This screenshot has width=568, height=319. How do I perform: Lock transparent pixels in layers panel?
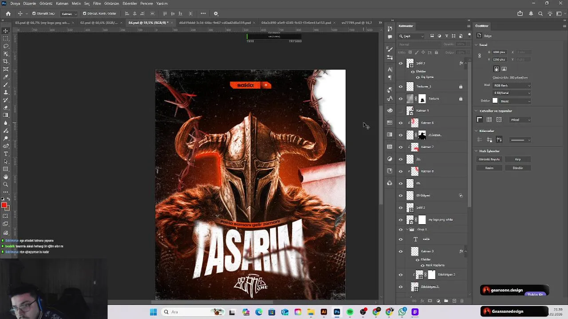(x=410, y=52)
